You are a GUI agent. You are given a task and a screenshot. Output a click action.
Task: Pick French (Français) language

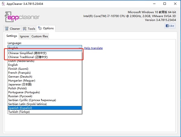click(x=45, y=73)
